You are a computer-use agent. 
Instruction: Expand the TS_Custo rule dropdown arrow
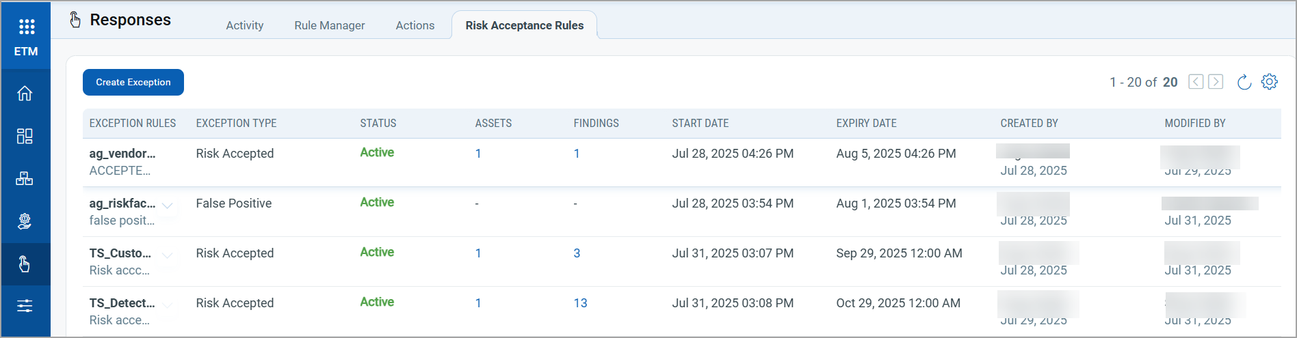pos(168,255)
